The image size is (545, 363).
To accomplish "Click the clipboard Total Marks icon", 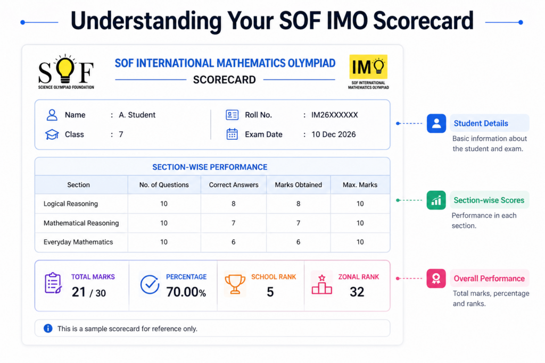I will (x=53, y=284).
